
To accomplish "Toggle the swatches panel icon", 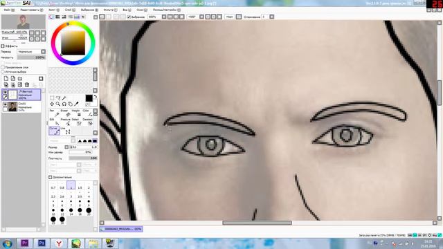I will 77,17.
